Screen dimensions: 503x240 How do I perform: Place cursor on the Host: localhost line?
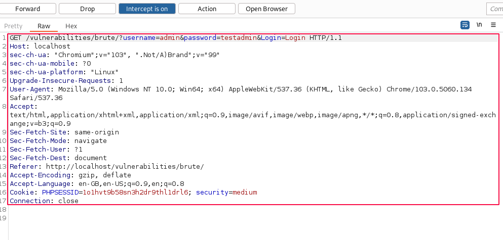click(40, 46)
